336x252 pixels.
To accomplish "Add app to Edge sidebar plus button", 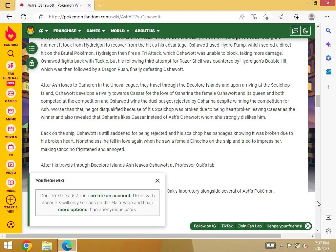I will pyautogui.click(x=328, y=87).
